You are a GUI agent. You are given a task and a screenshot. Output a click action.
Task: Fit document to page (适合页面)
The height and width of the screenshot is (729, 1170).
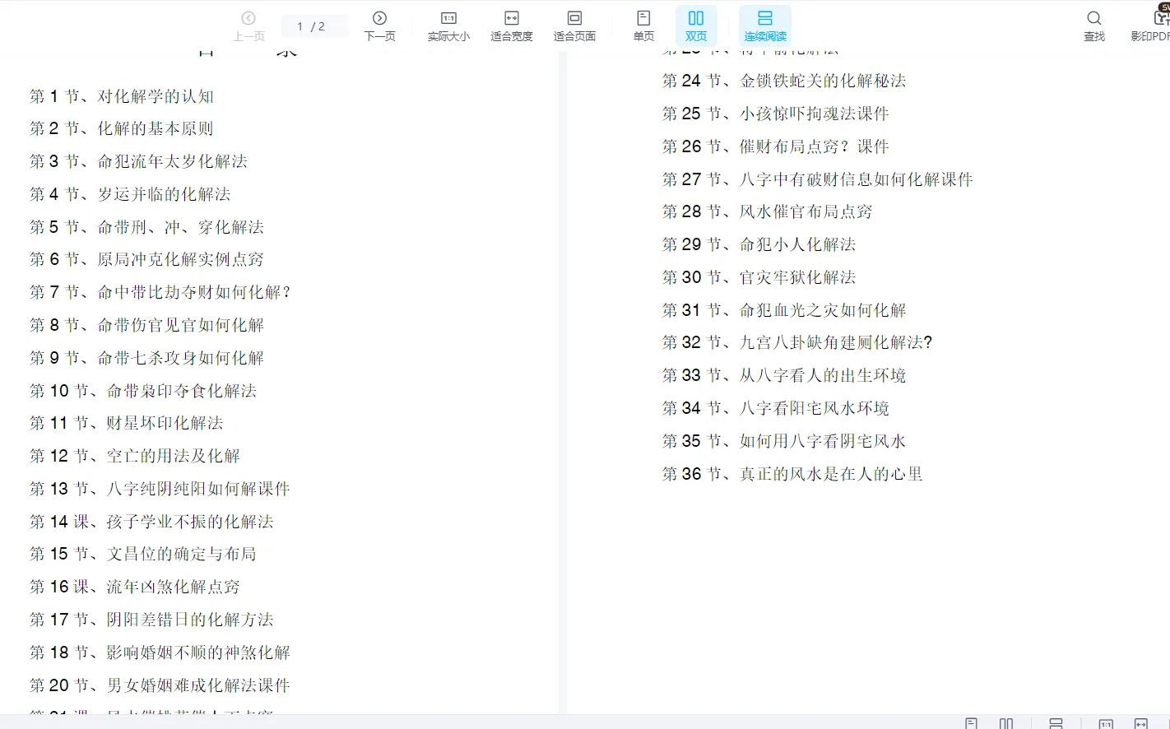574,26
